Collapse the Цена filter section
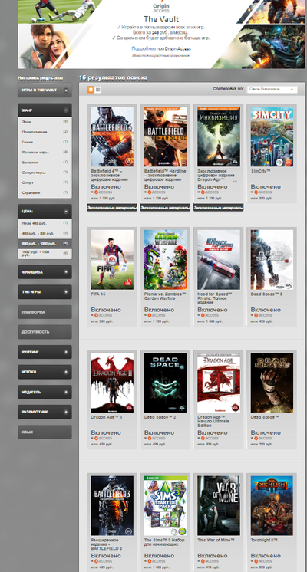The height and width of the screenshot is (572, 307). click(66, 211)
